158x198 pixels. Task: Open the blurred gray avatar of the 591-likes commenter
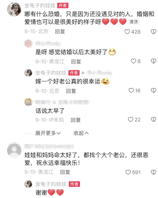14,150
